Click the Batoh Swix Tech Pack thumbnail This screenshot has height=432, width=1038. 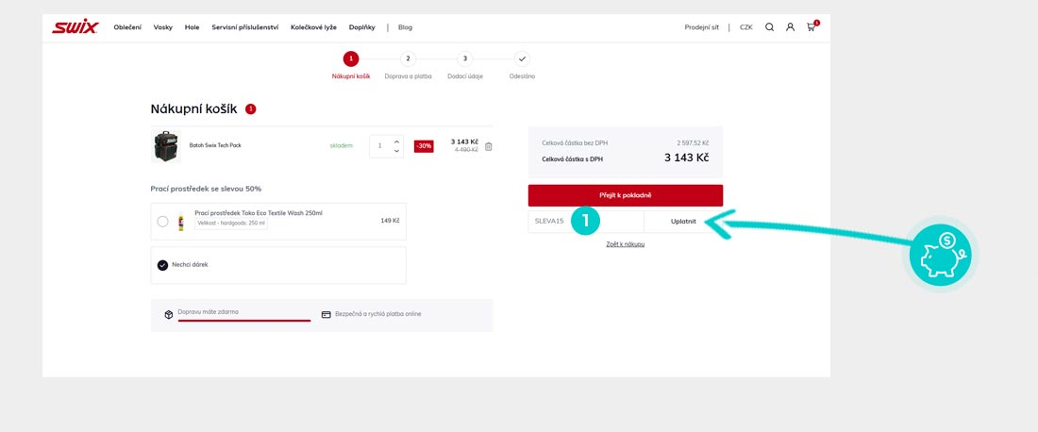(166, 146)
